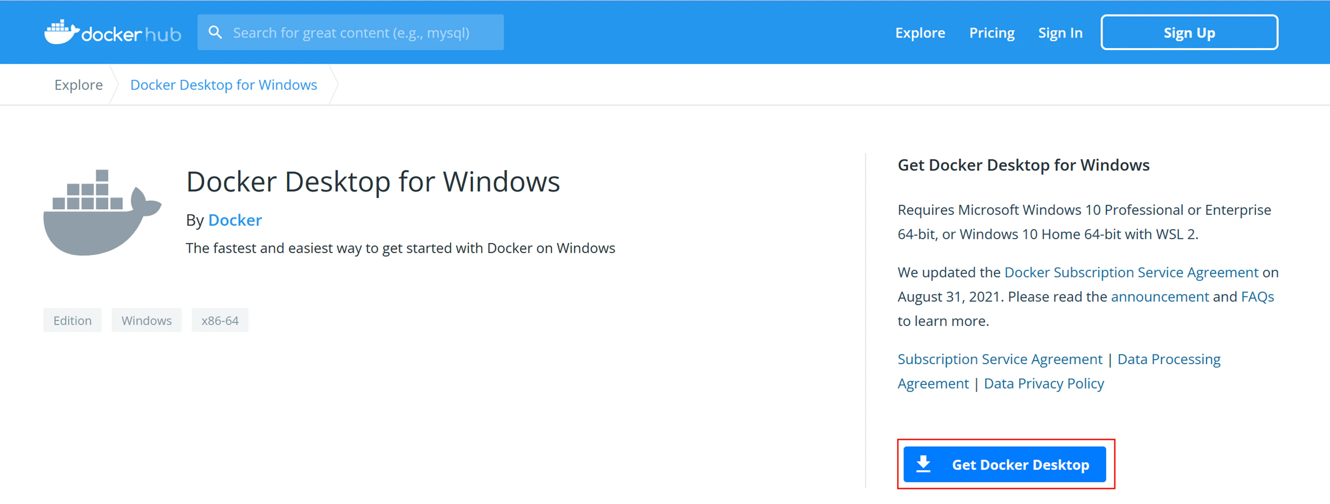Focus the content search field

coord(350,32)
